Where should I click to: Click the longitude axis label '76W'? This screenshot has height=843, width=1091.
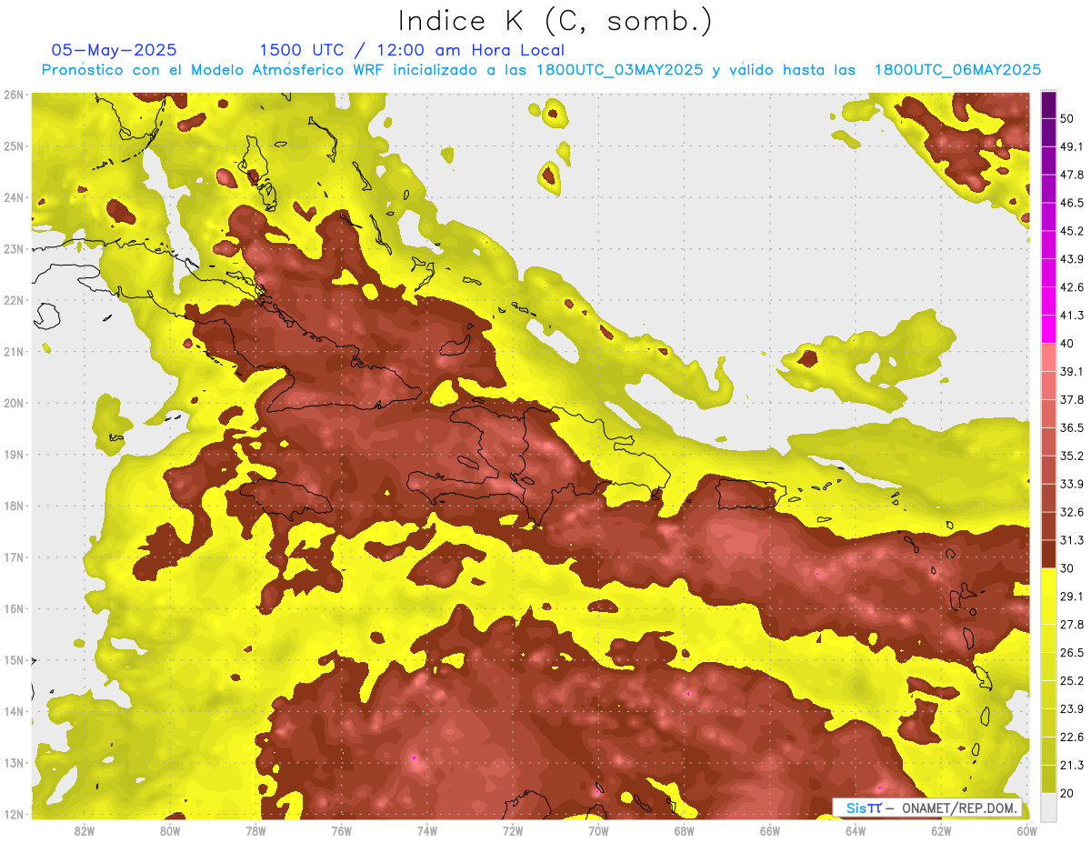pyautogui.click(x=341, y=830)
